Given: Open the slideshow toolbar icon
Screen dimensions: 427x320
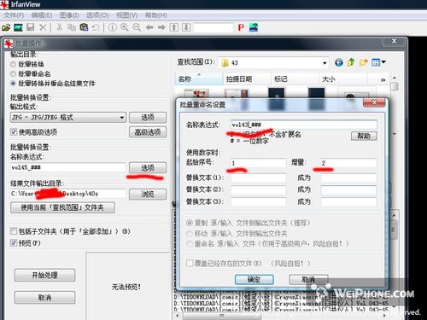Looking at the screenshot, I should pos(18,27).
